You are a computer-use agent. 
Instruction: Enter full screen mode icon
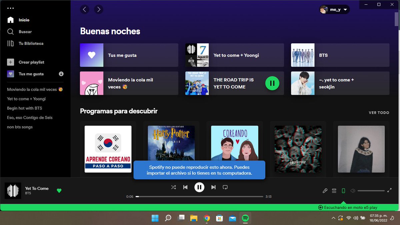pos(389,191)
